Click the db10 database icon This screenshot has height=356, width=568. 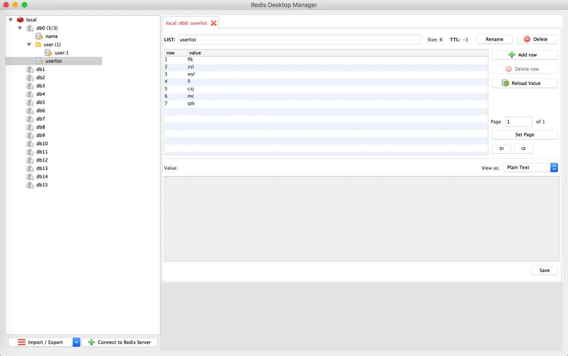pyautogui.click(x=30, y=144)
